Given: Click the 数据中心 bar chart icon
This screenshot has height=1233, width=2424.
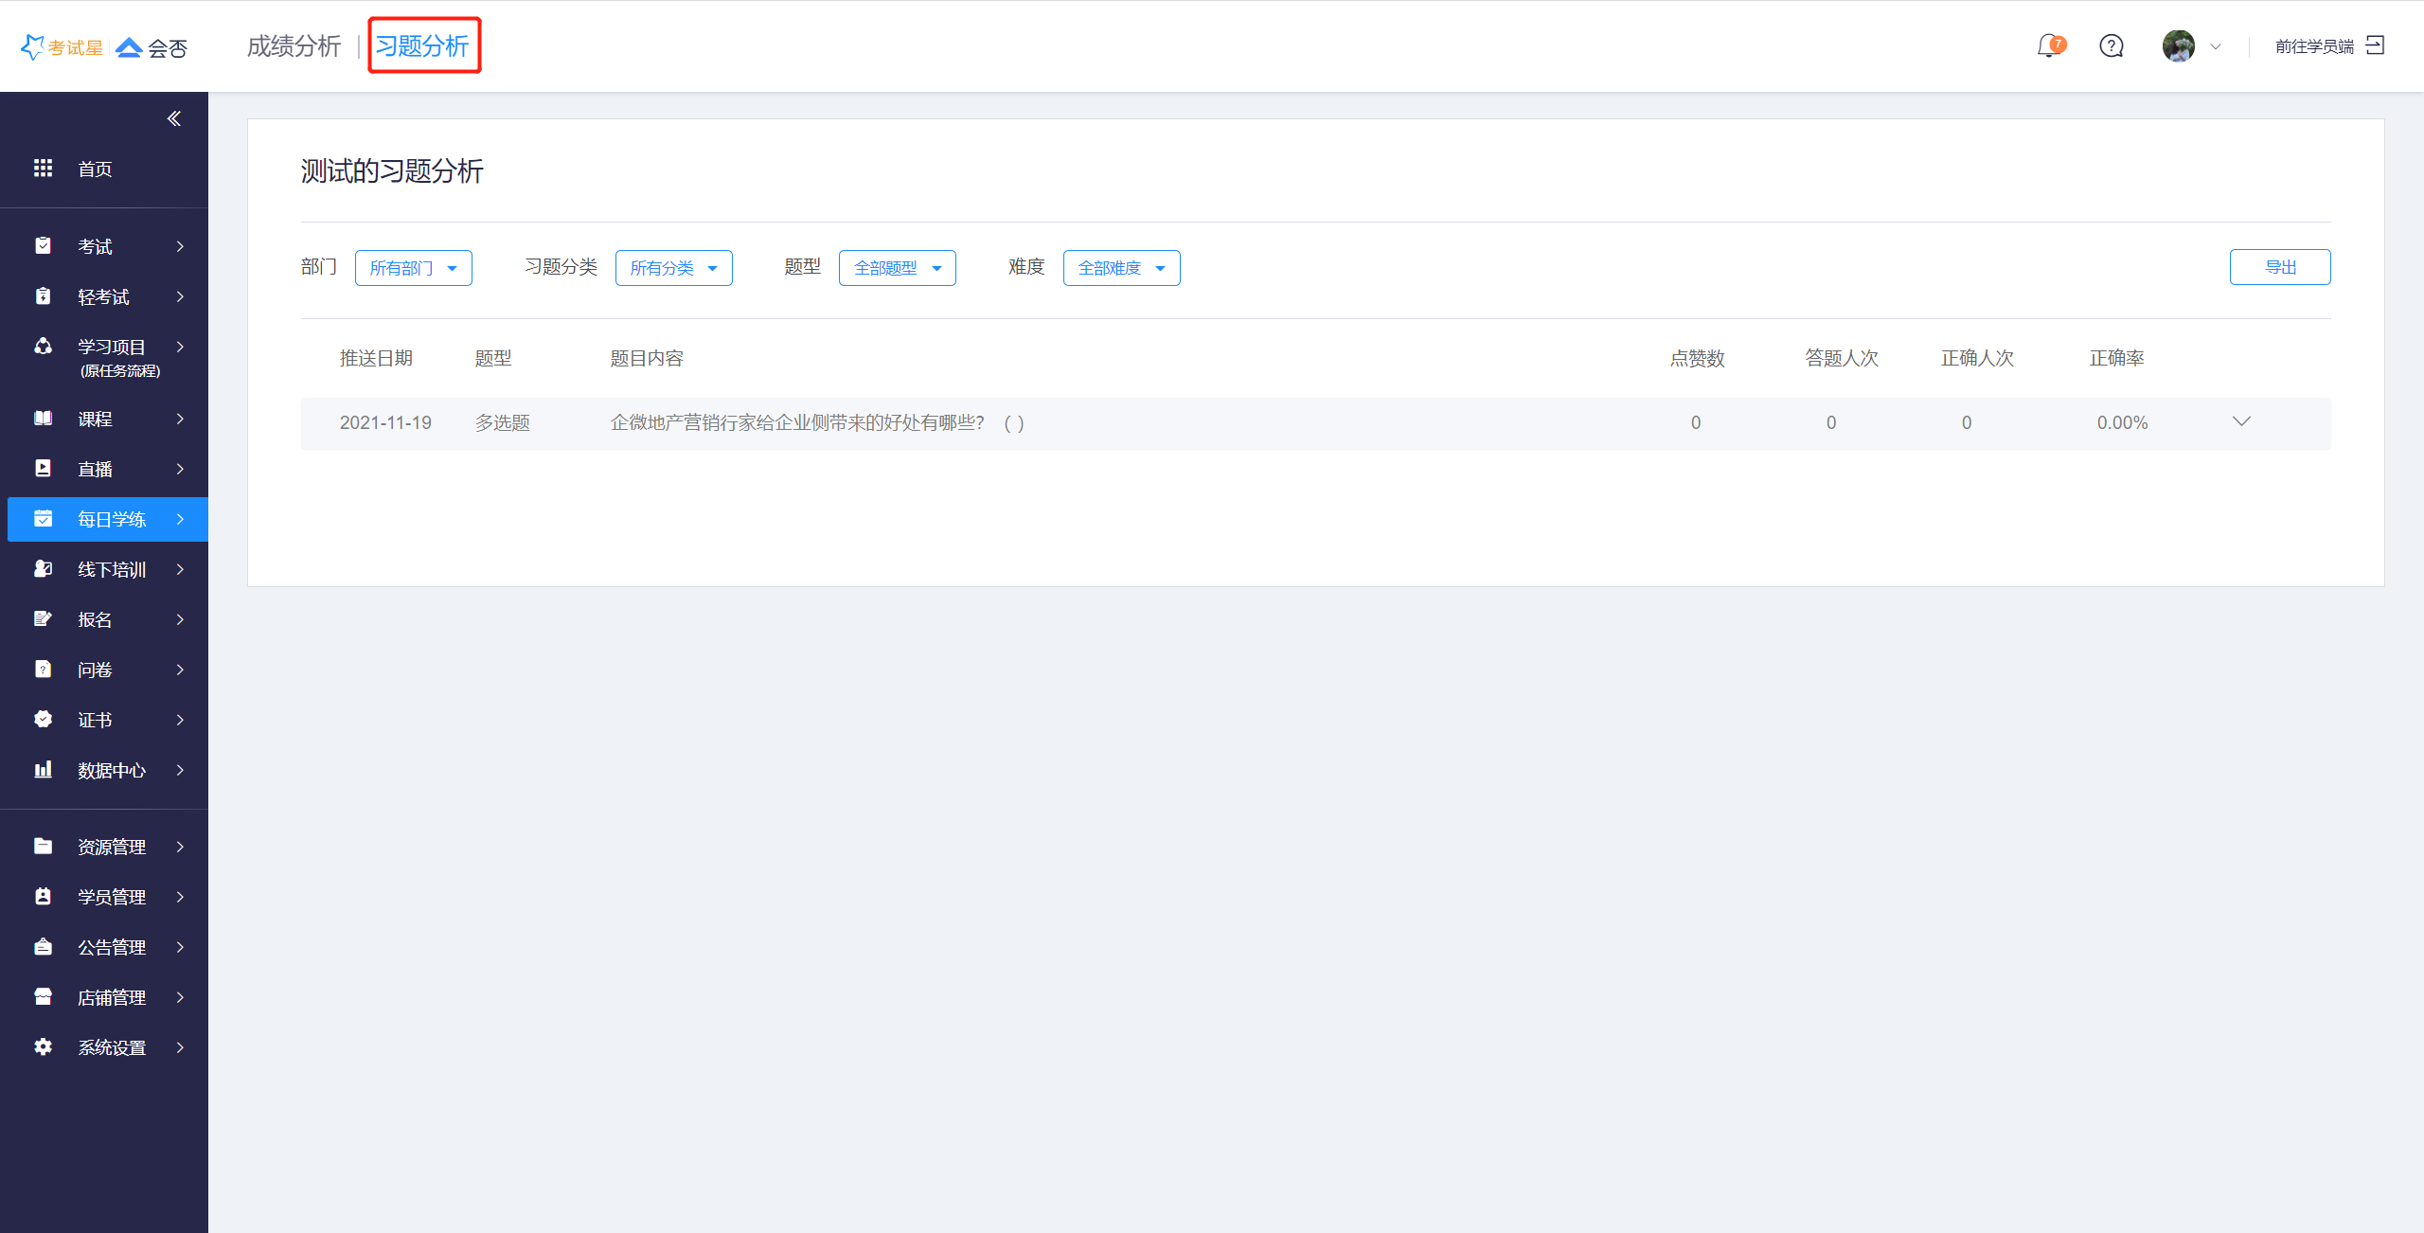Looking at the screenshot, I should pyautogui.click(x=43, y=770).
